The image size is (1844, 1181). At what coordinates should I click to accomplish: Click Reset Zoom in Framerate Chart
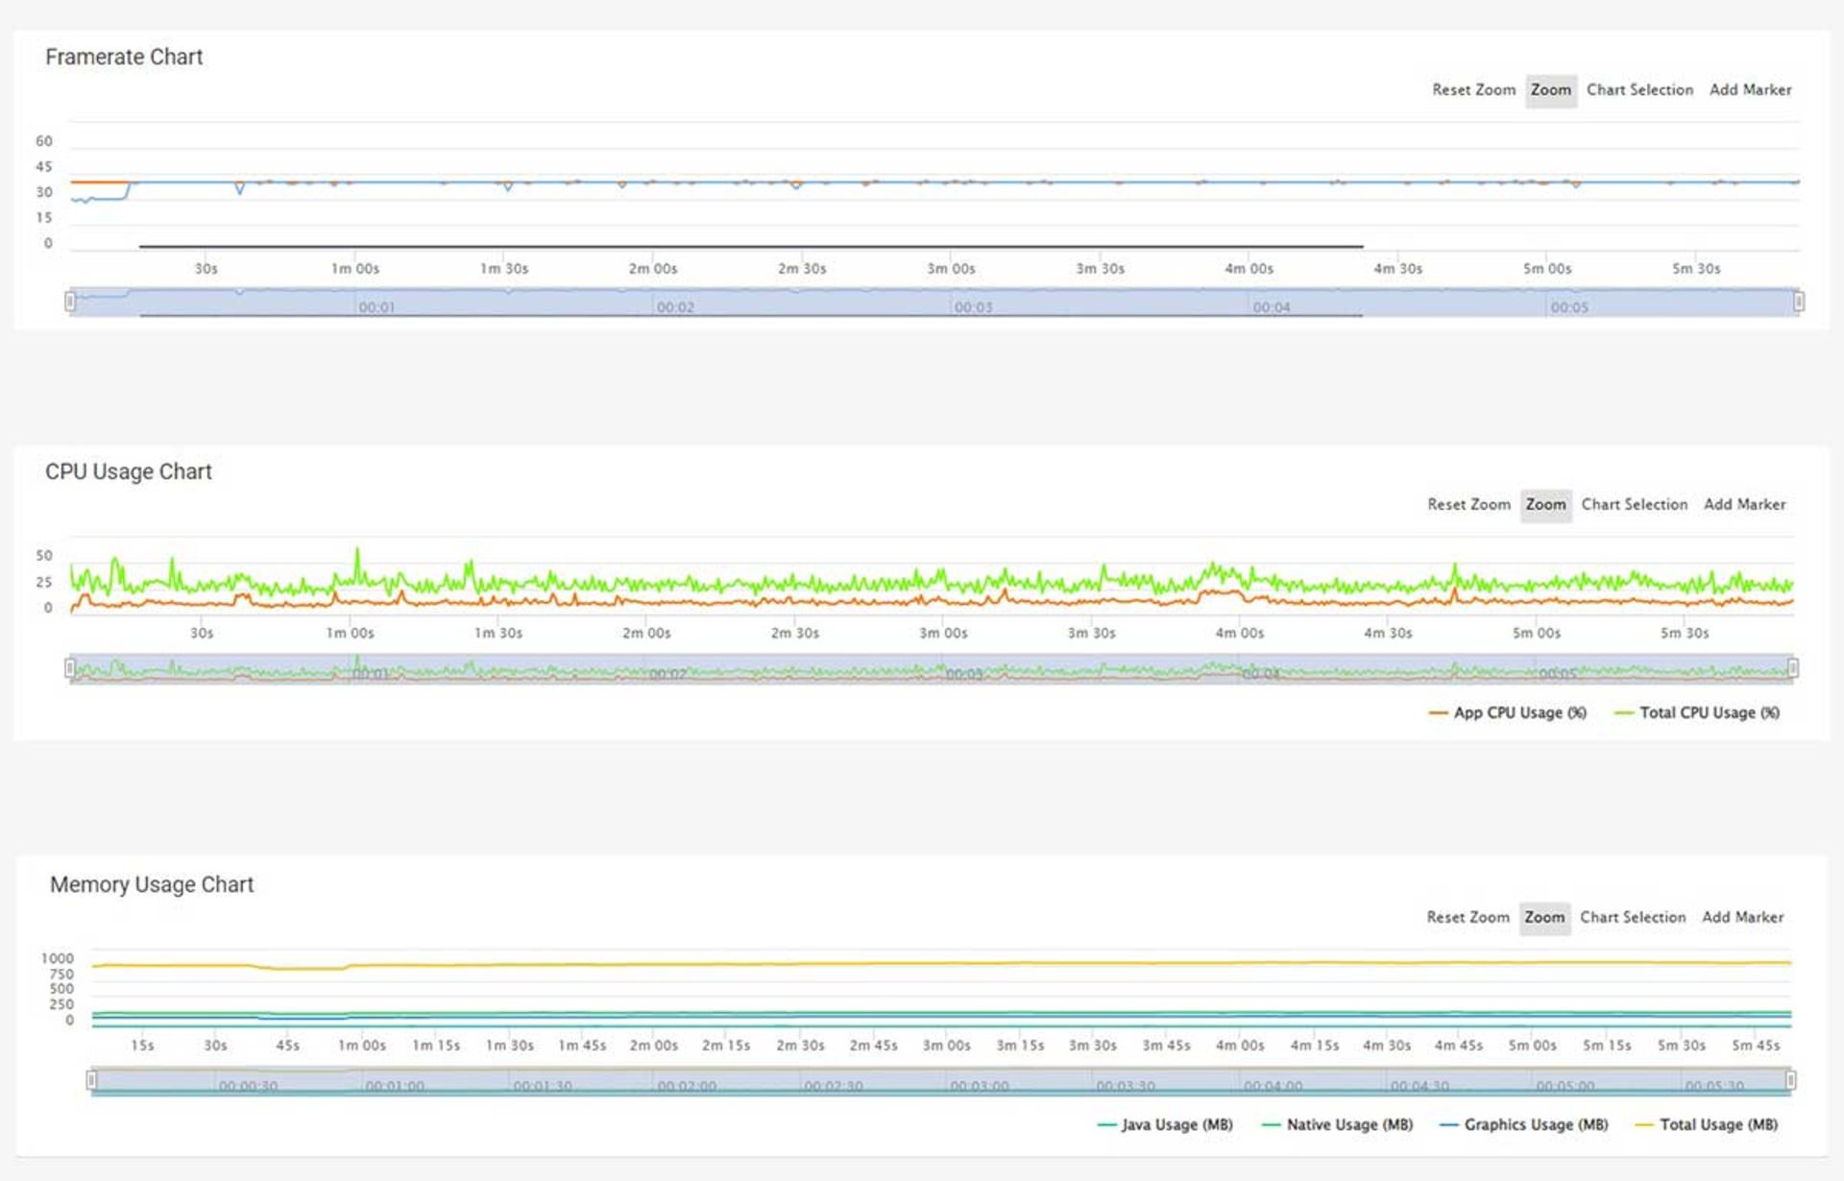click(1473, 89)
